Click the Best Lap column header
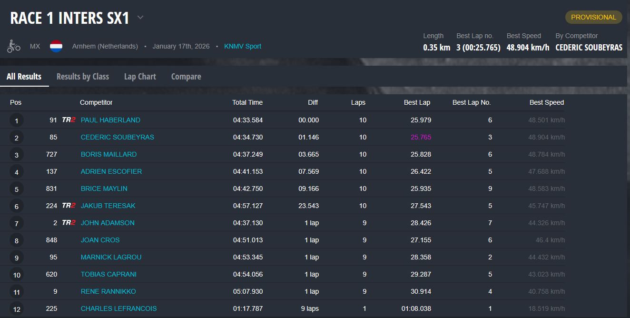The width and height of the screenshot is (630, 318). click(417, 102)
